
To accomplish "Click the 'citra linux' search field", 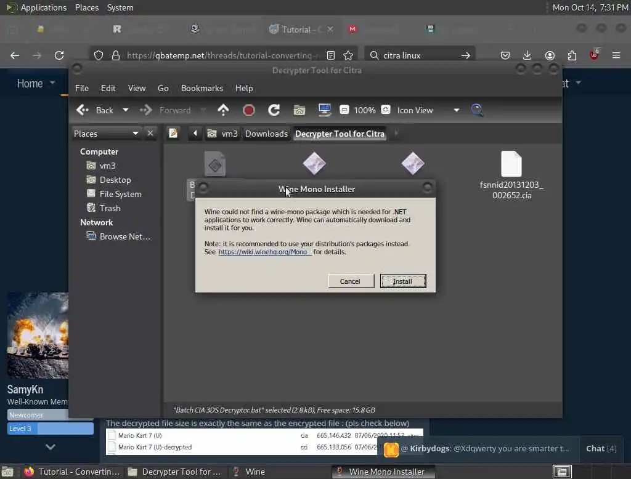I will click(x=418, y=55).
